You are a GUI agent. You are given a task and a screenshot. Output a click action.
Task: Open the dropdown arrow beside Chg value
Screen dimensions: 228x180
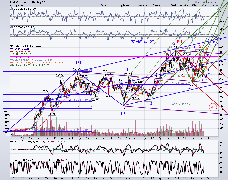pos(217,6)
